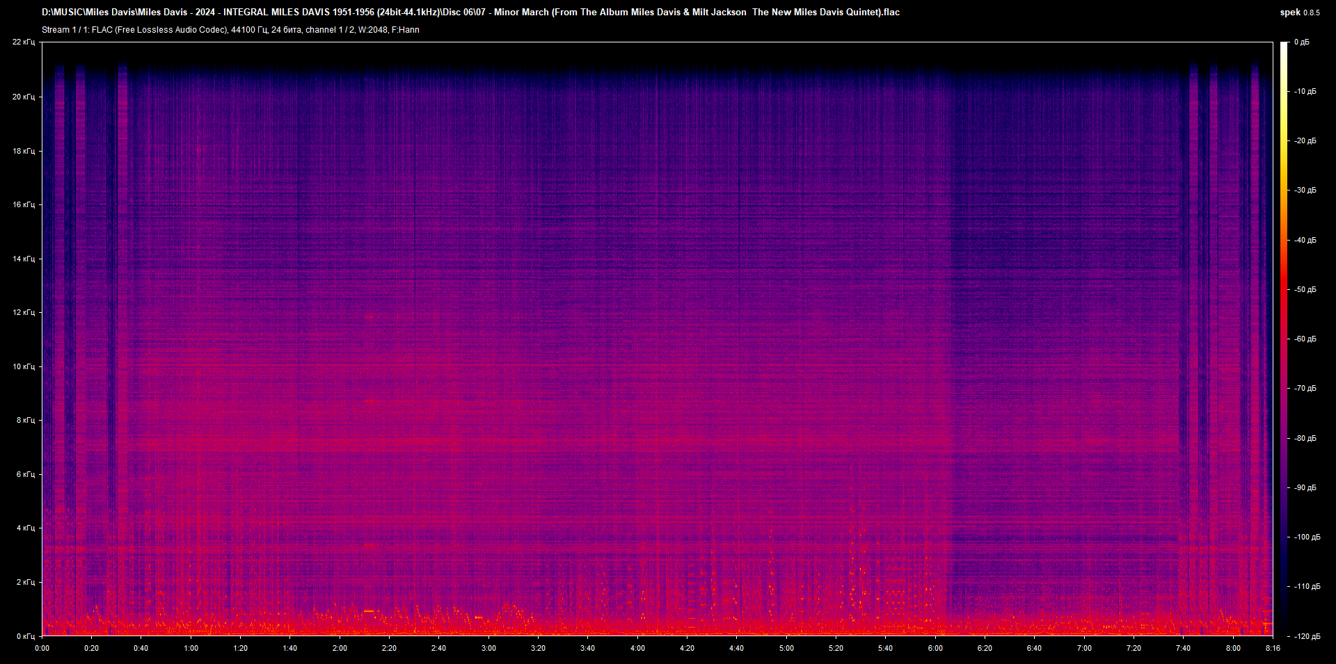The height and width of the screenshot is (664, 1336).
Task: Click the -60 дБ level scale label
Action: pyautogui.click(x=1305, y=339)
